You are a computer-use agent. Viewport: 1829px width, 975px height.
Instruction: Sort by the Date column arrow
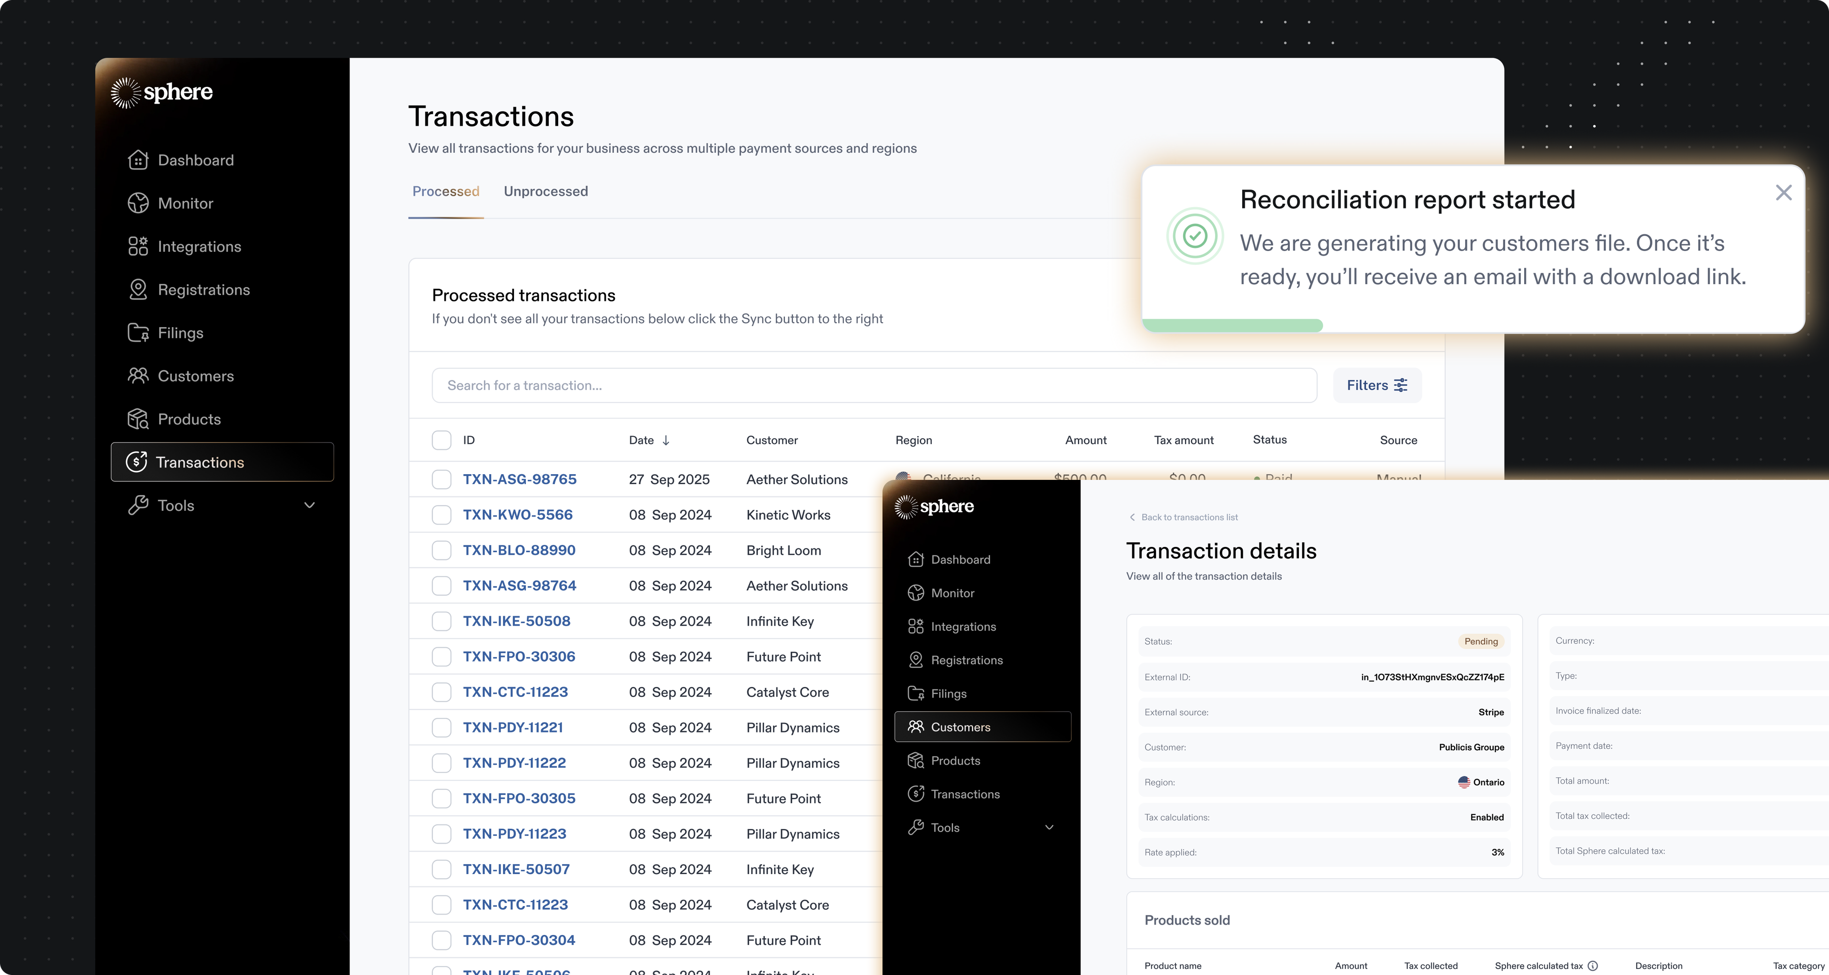666,441
